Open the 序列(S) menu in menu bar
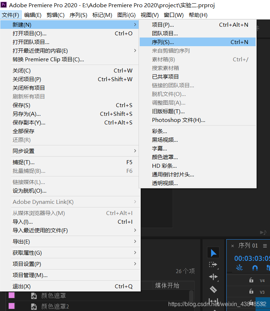Screen dimensions: 270x311 78,15
